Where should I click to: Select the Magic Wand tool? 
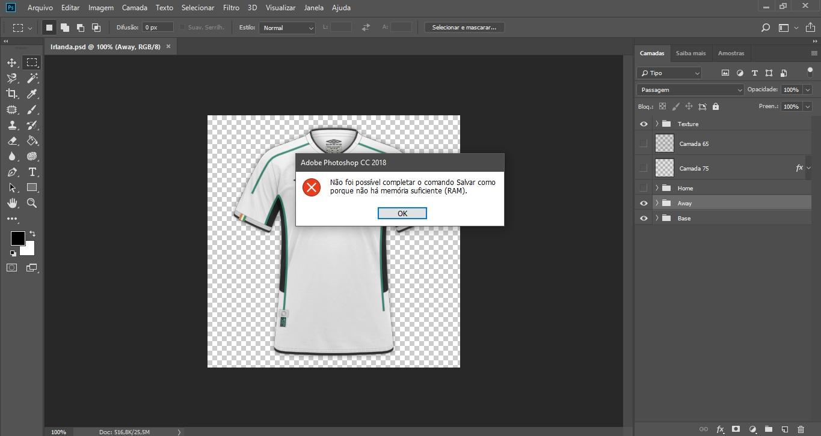click(32, 78)
